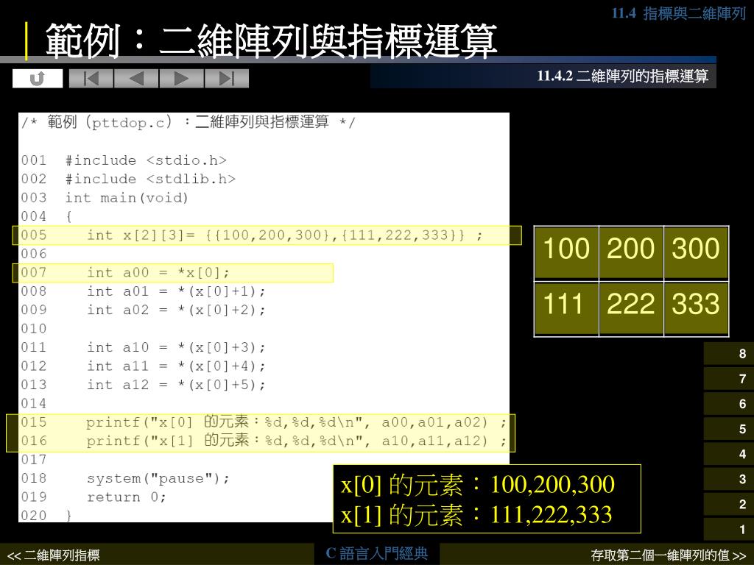
Task: Select step 8 in the side index
Action: [728, 354]
